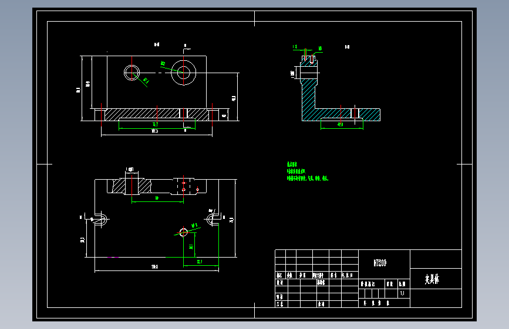Screen dimensions: 509x329
Task: Click the small circle in the bottom plan view
Action: (183, 232)
